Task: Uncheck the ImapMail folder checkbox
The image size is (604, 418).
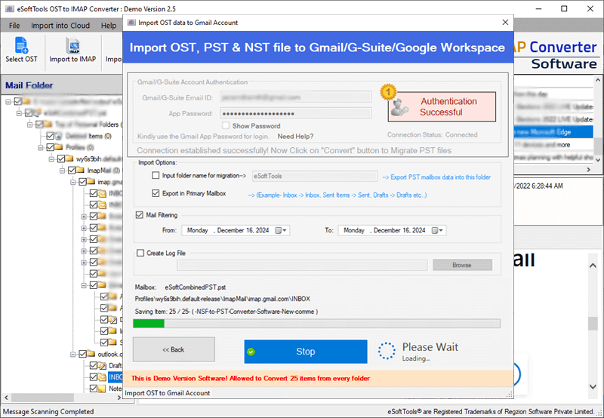Action: pyautogui.click(x=72, y=170)
